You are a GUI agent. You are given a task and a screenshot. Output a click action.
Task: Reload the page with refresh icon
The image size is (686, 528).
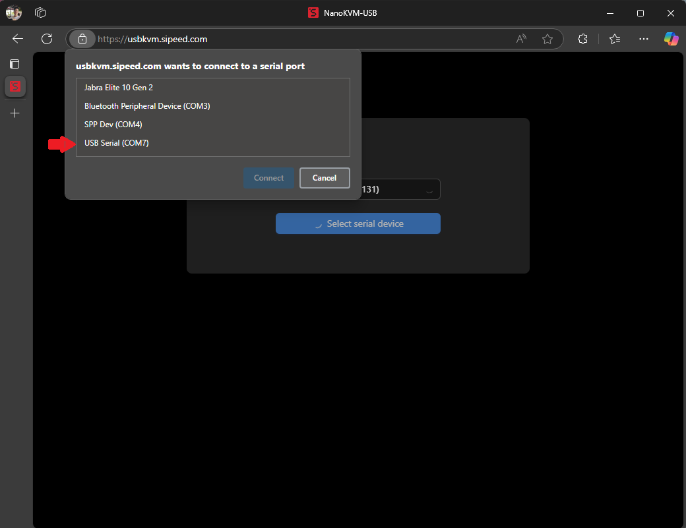tap(47, 39)
